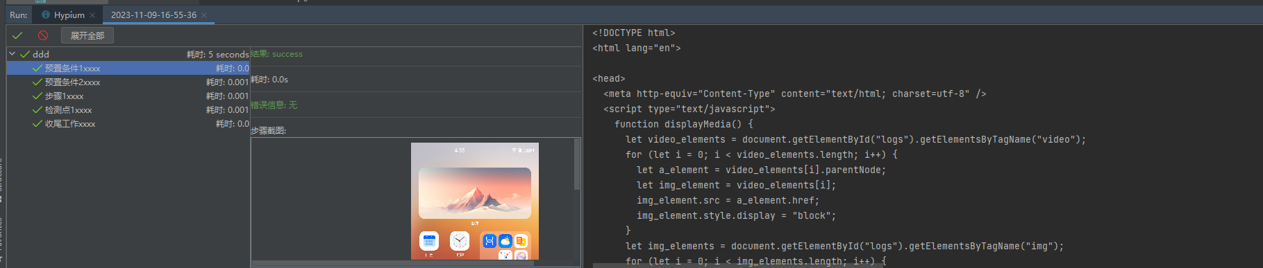Viewport: 1263px width, 268px height.
Task: Click the pass checkmark beside 步骤1xxxx
Action: click(x=37, y=96)
